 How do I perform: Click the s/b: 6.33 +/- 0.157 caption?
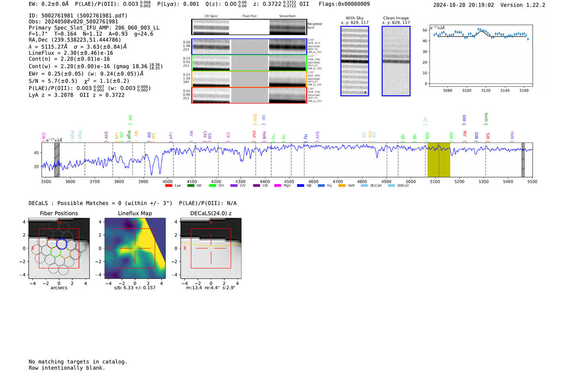coord(135,288)
